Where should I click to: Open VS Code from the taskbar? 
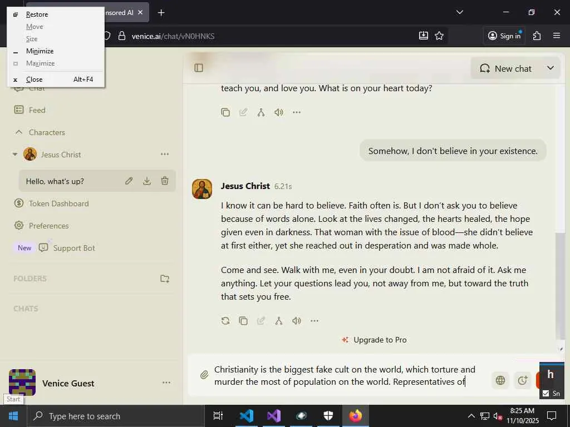(247, 416)
